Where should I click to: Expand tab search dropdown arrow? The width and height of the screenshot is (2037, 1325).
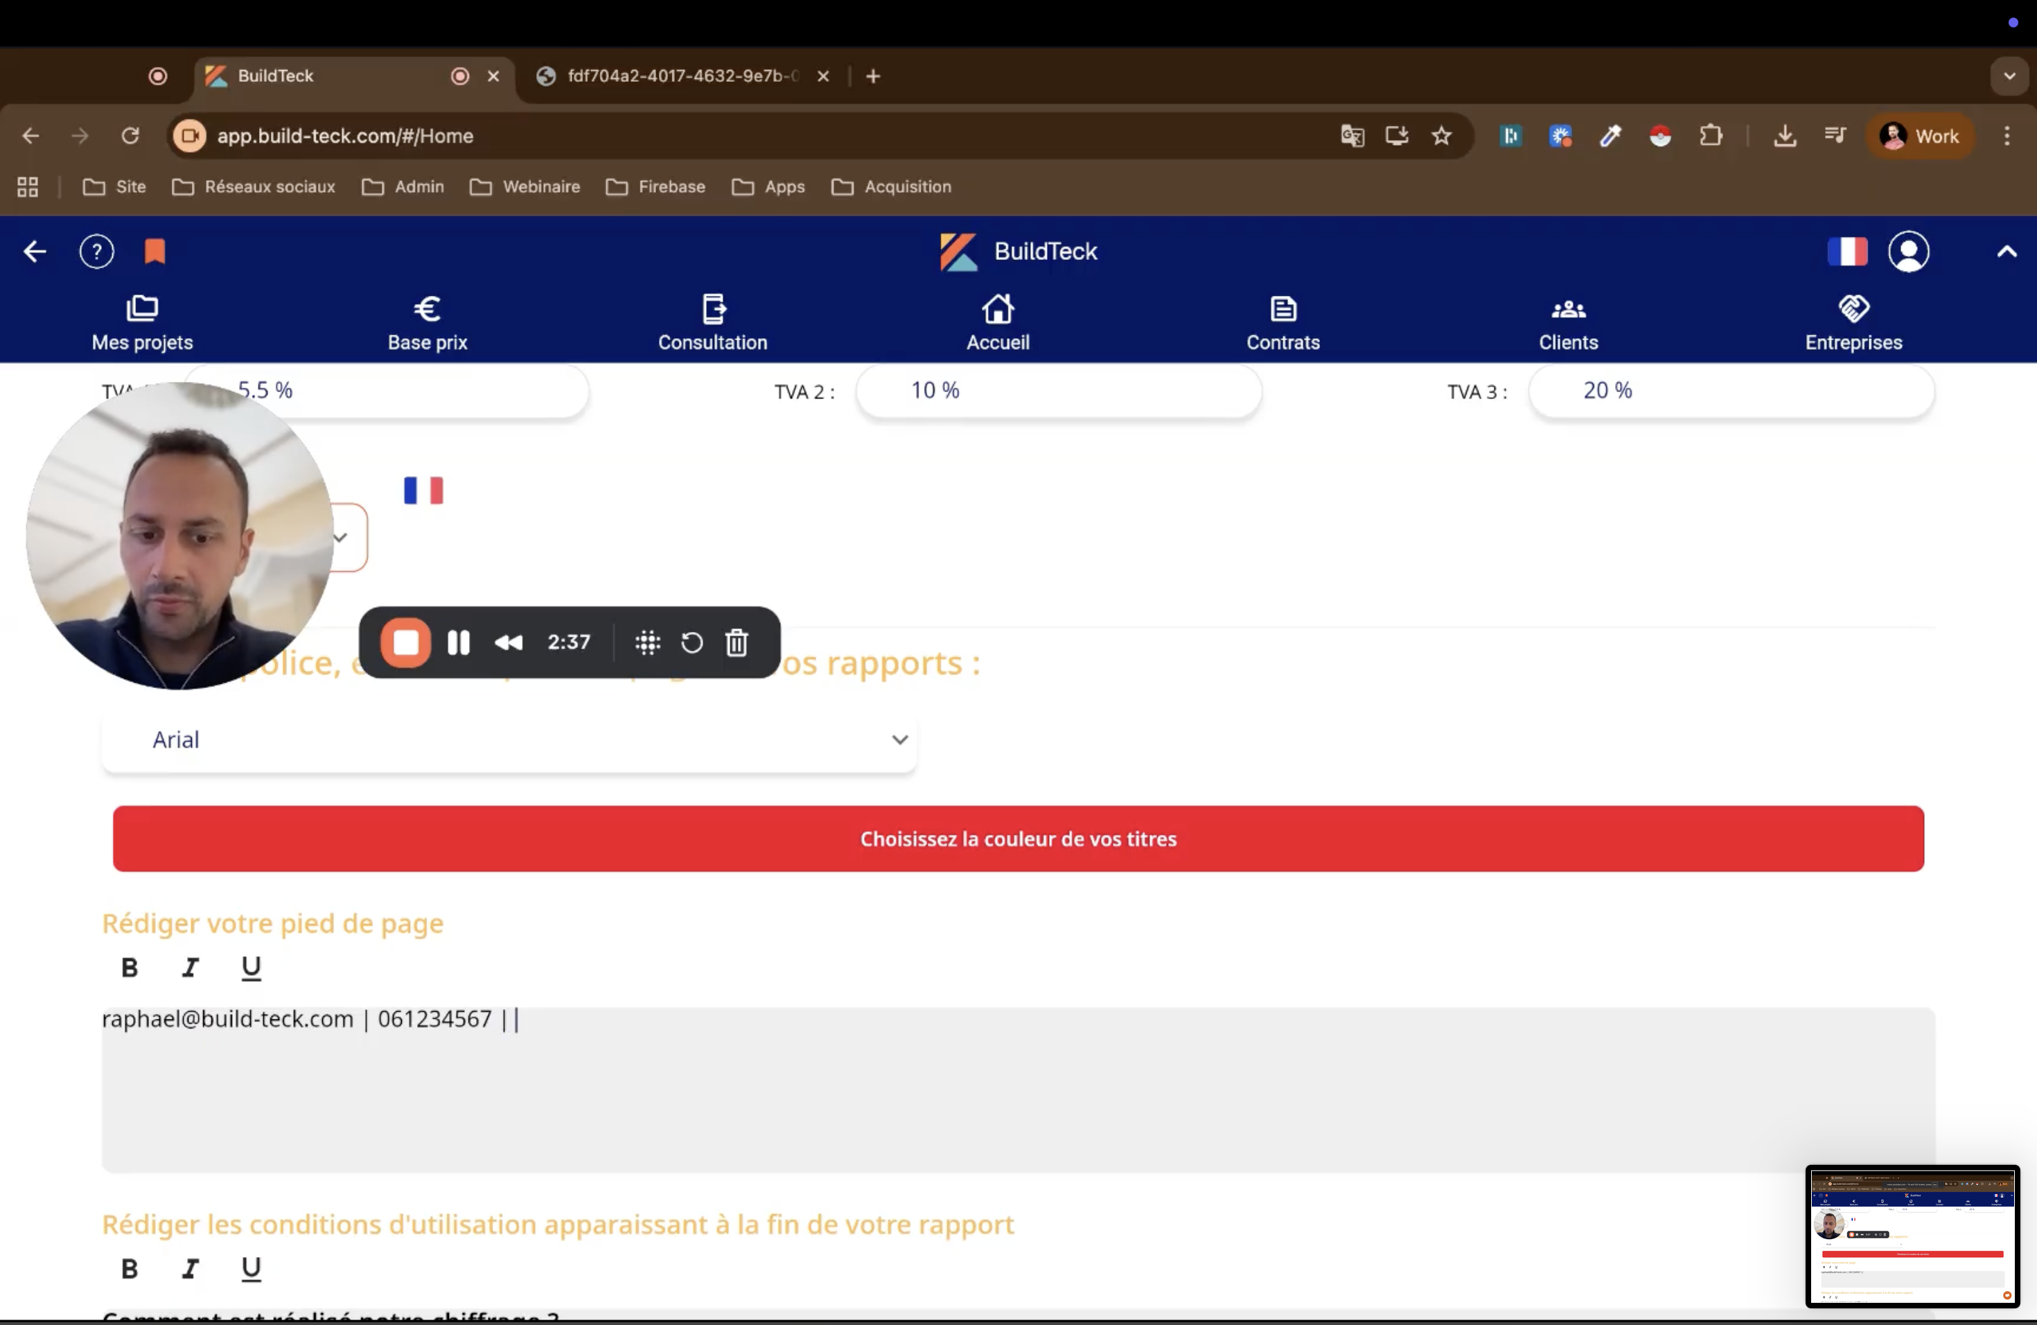point(2009,76)
